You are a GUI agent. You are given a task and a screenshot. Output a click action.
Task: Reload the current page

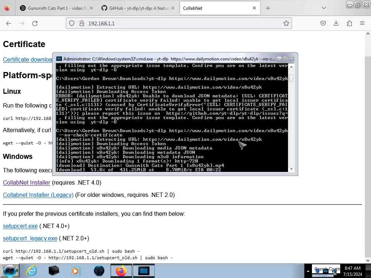click(x=35, y=24)
